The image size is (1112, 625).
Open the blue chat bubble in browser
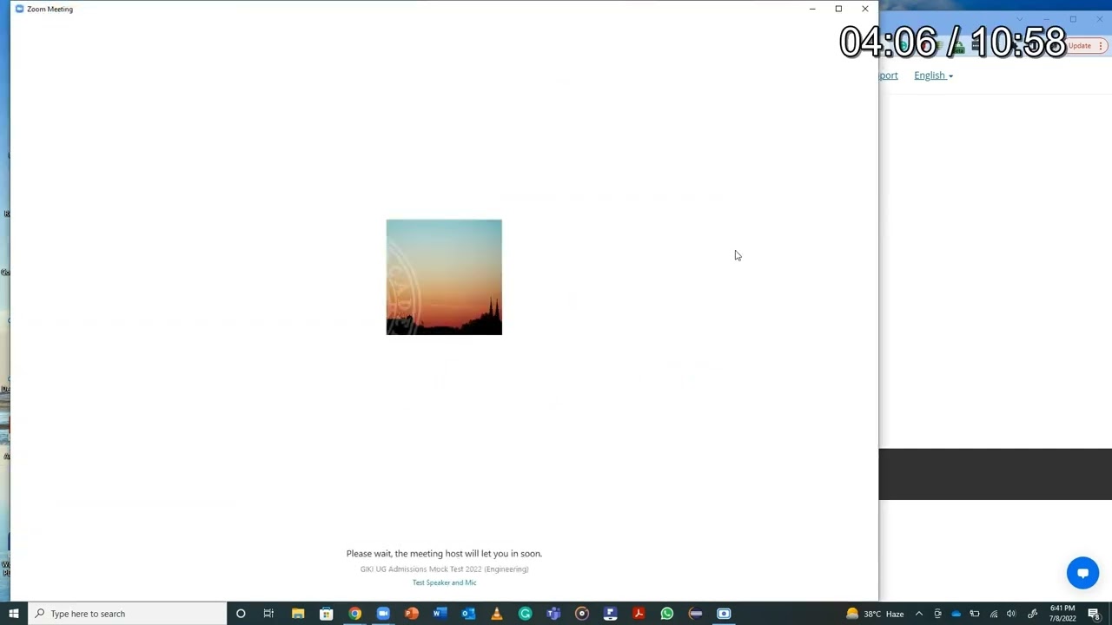(x=1082, y=573)
